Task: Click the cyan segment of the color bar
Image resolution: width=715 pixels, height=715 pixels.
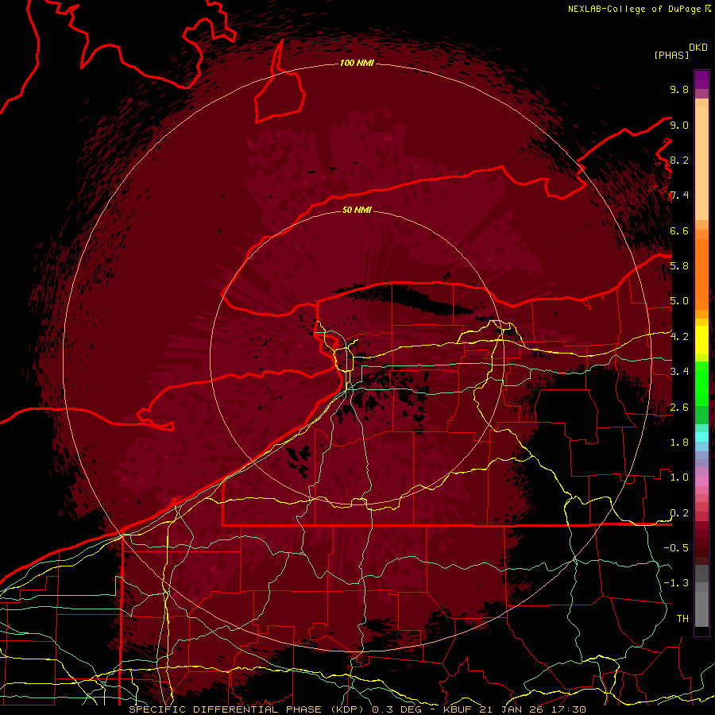Action: pyautogui.click(x=701, y=436)
